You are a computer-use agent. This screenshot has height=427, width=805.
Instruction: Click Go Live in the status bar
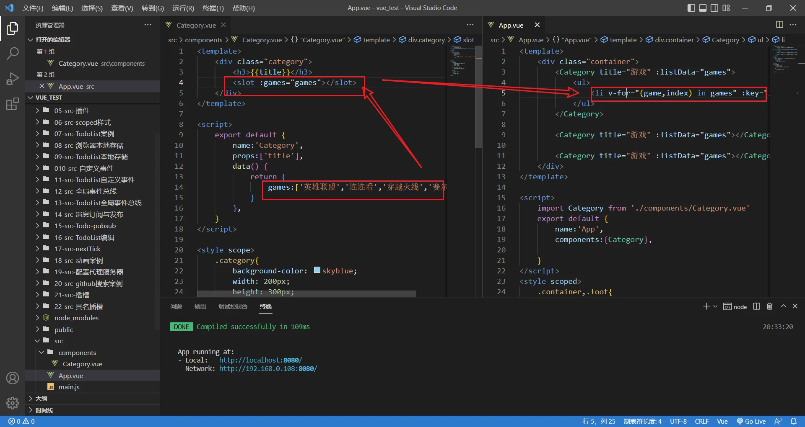coord(751,421)
